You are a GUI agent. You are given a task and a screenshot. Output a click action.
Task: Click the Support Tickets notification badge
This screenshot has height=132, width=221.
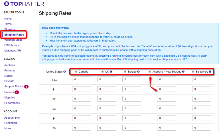[x=26, y=86]
